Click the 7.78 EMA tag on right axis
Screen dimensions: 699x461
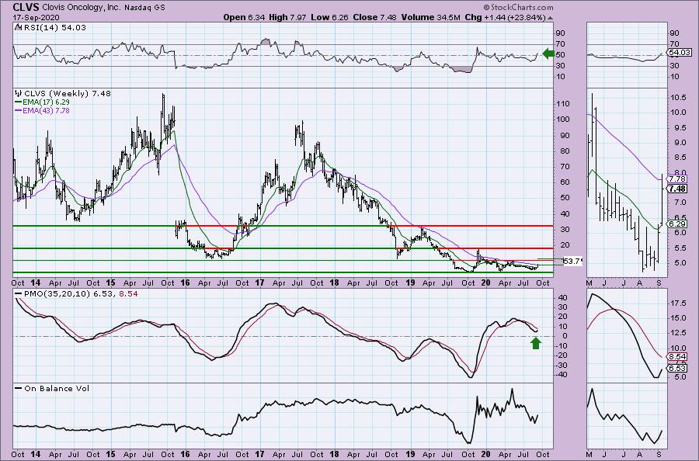coord(677,179)
